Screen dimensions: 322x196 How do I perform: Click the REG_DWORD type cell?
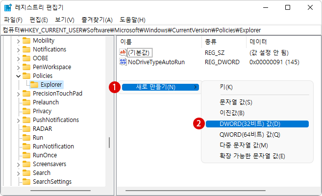click(222, 62)
